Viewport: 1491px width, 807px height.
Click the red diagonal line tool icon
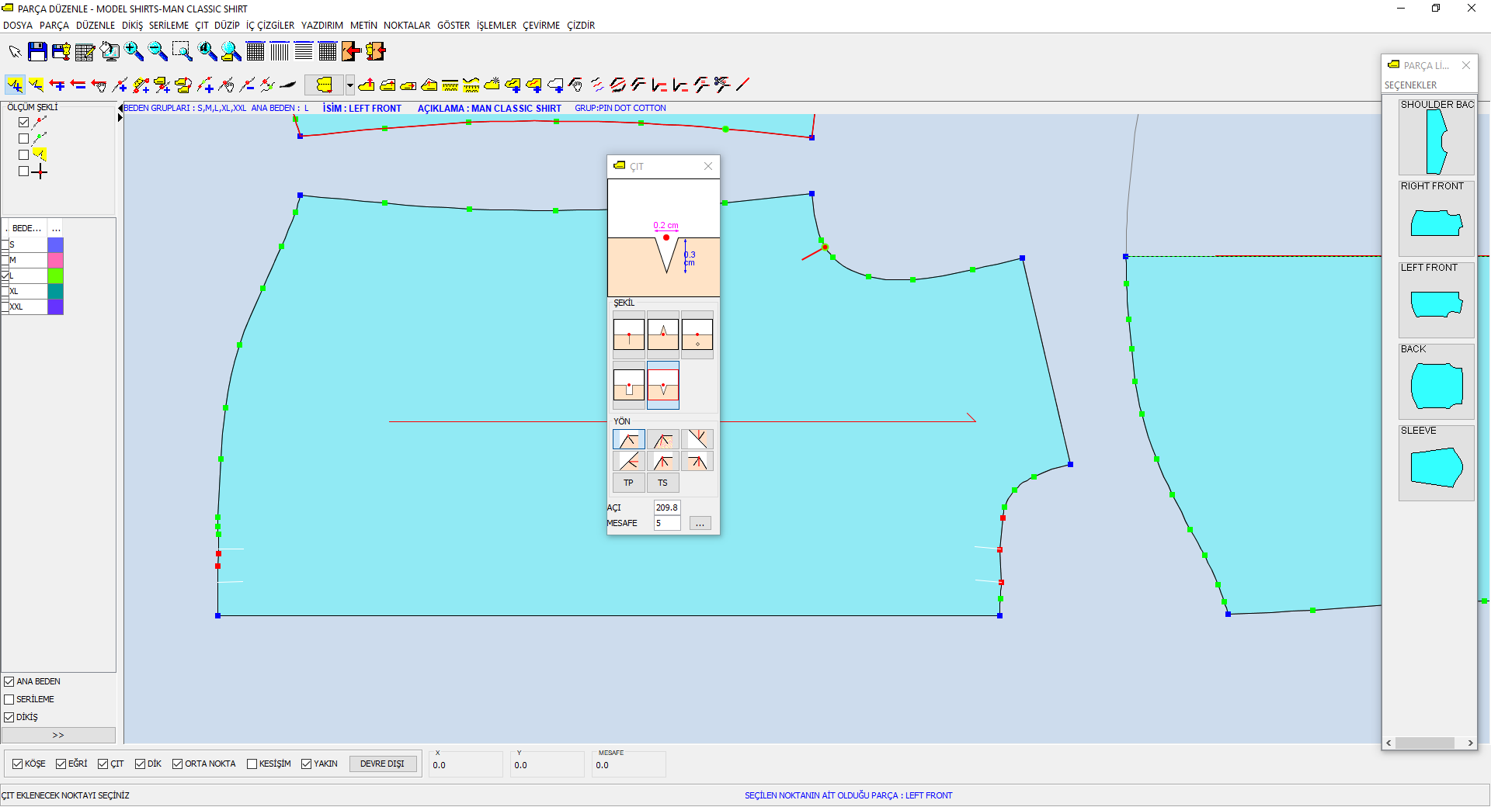[x=743, y=85]
